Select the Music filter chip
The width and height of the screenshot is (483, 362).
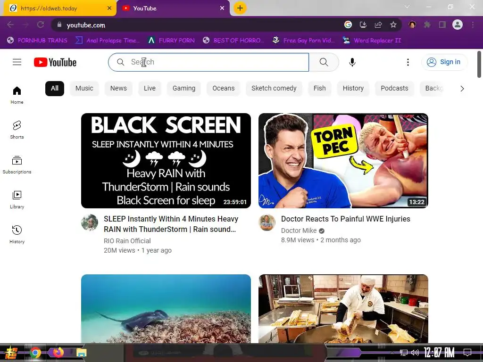point(84,88)
